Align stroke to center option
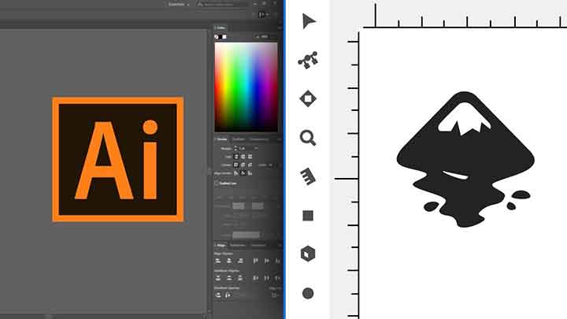Image resolution: width=567 pixels, height=319 pixels. point(236,173)
